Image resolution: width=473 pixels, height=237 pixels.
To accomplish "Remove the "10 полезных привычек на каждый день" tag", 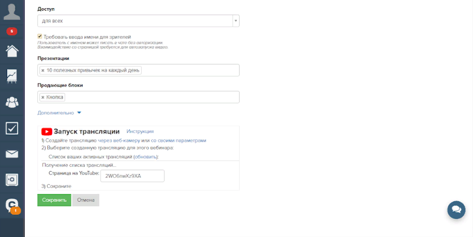I will (43, 70).
